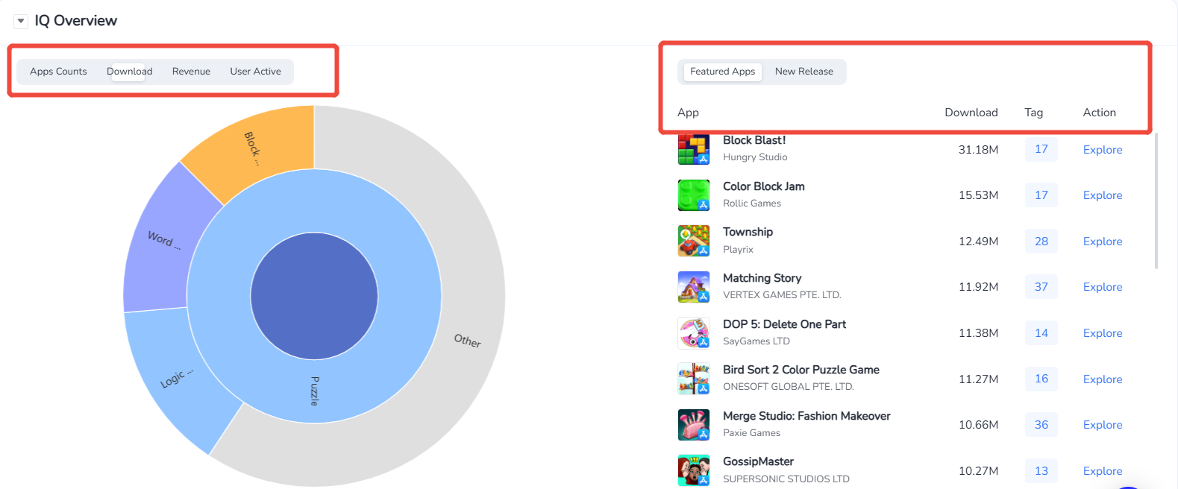Click publisher Paxie Games
The width and height of the screenshot is (1178, 489).
tap(751, 433)
